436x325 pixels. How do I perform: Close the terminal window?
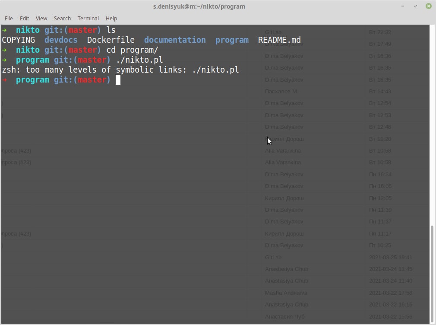coord(429,6)
